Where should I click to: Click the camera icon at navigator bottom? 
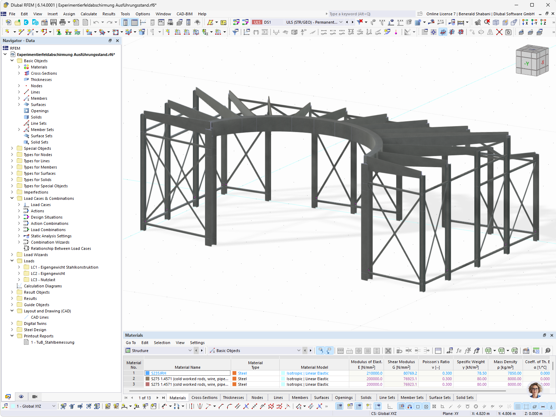(x=34, y=396)
